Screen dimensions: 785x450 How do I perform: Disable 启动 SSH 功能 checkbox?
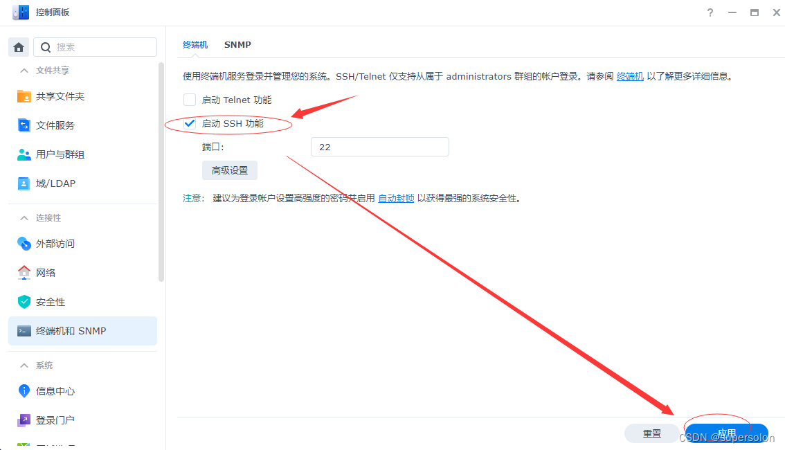tap(190, 124)
